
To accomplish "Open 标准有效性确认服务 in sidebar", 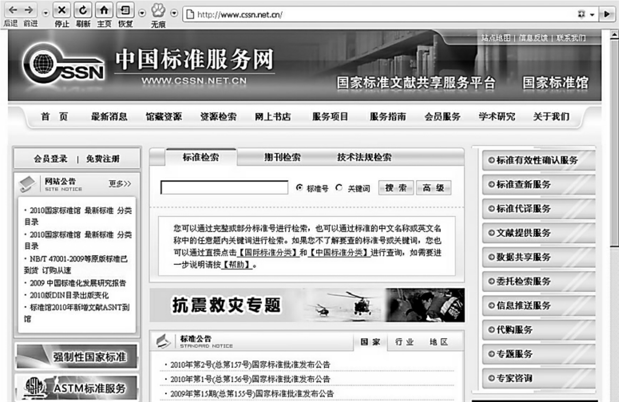I will (x=539, y=160).
